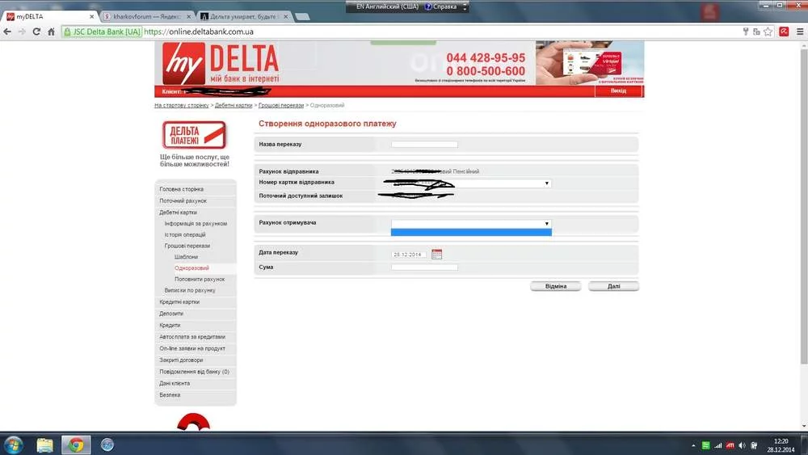Open the Windows Start button
Screen dimensions: 808x455
click(14, 444)
